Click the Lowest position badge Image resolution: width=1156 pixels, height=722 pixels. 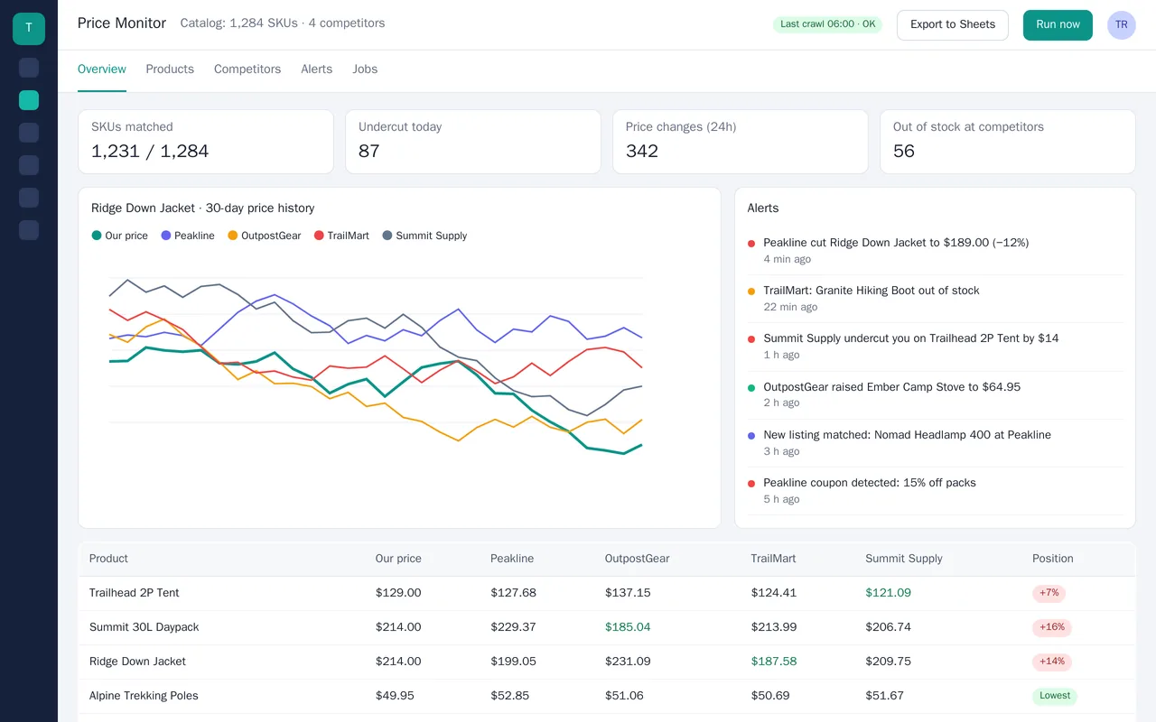tap(1055, 696)
